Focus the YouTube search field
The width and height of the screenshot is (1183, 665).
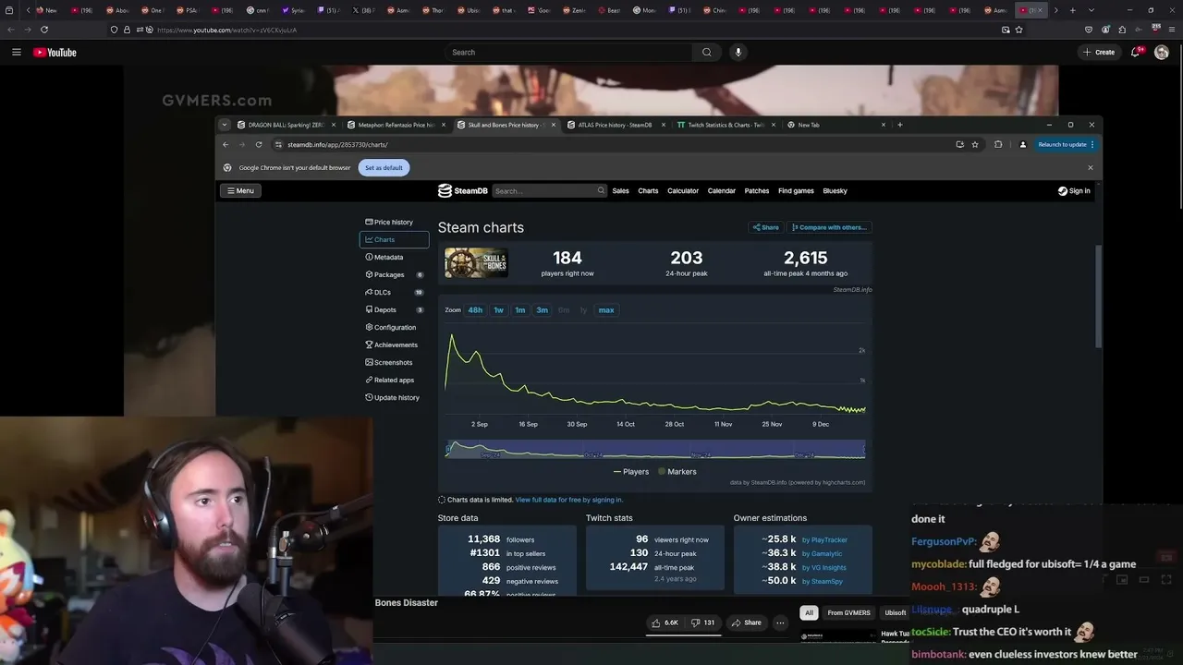point(568,53)
